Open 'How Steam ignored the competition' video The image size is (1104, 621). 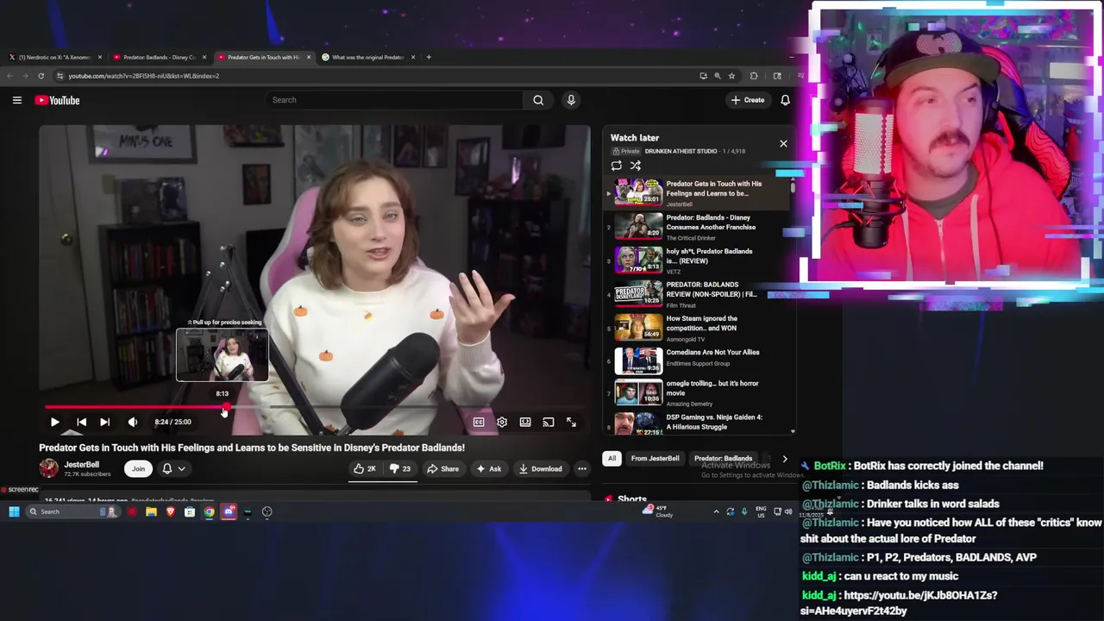pyautogui.click(x=699, y=327)
